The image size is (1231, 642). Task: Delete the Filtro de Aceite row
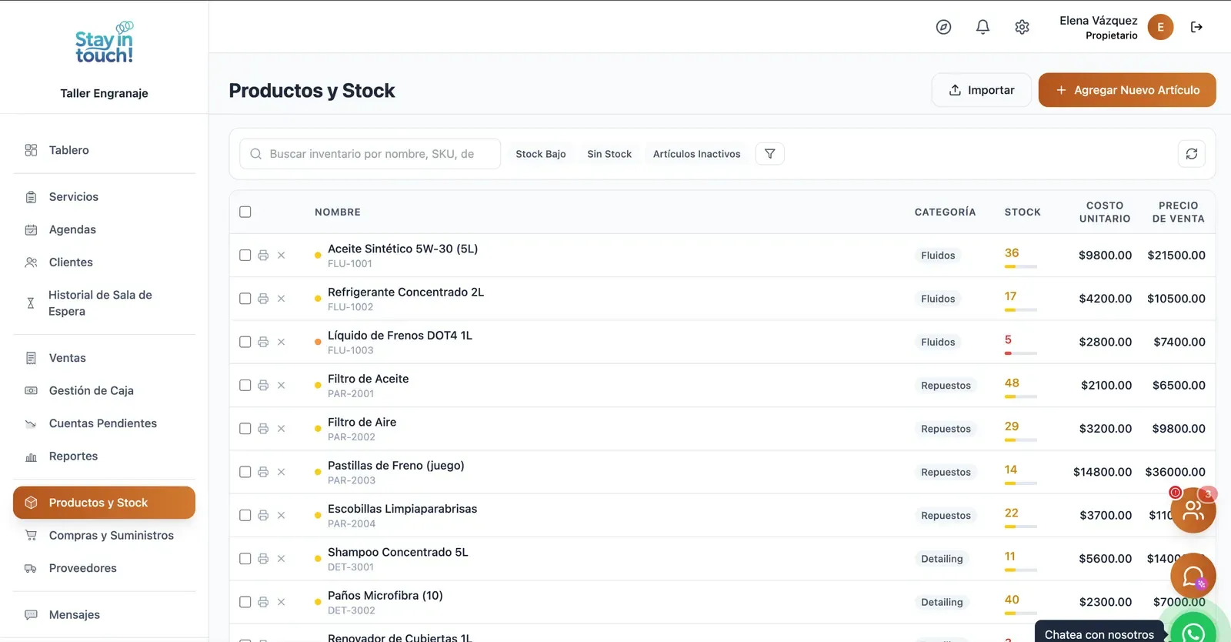pos(281,385)
